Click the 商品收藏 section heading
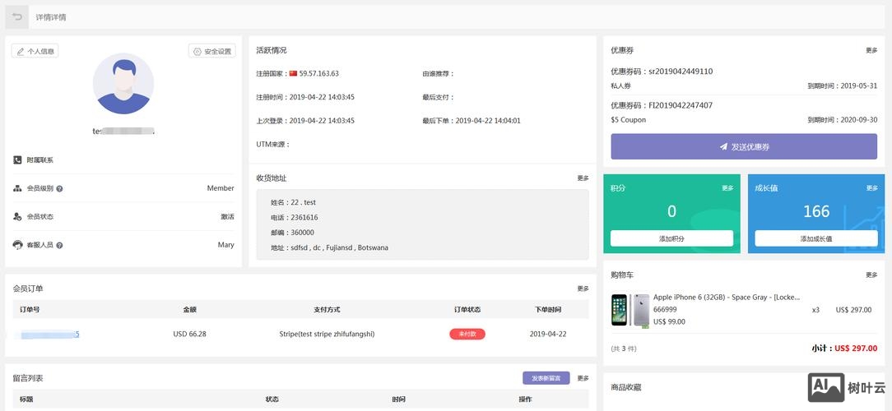The height and width of the screenshot is (411, 892). (x=626, y=387)
